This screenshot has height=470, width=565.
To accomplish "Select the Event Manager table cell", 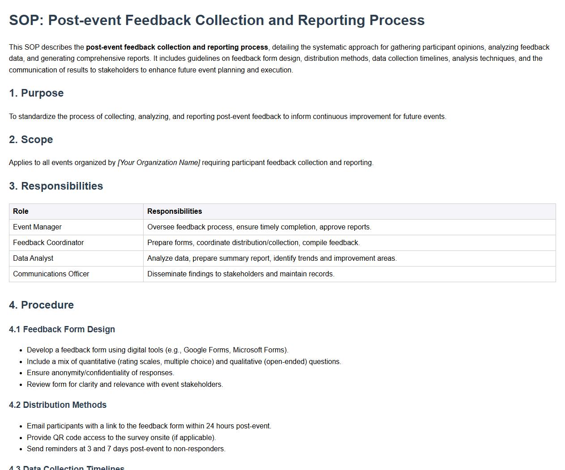I will [x=37, y=227].
